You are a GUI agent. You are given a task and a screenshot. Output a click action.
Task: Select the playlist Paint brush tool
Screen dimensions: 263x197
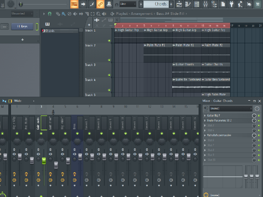[x=64, y=14]
